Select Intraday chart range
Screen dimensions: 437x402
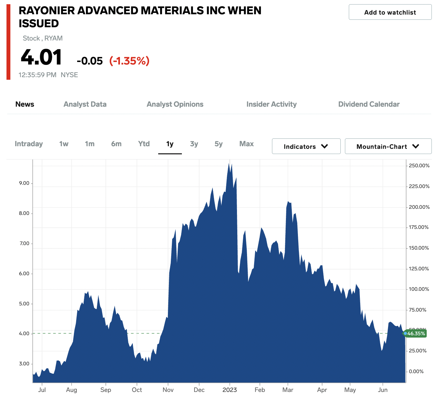[x=29, y=144]
